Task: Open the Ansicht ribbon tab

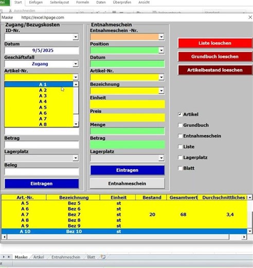Action: [144, 3]
